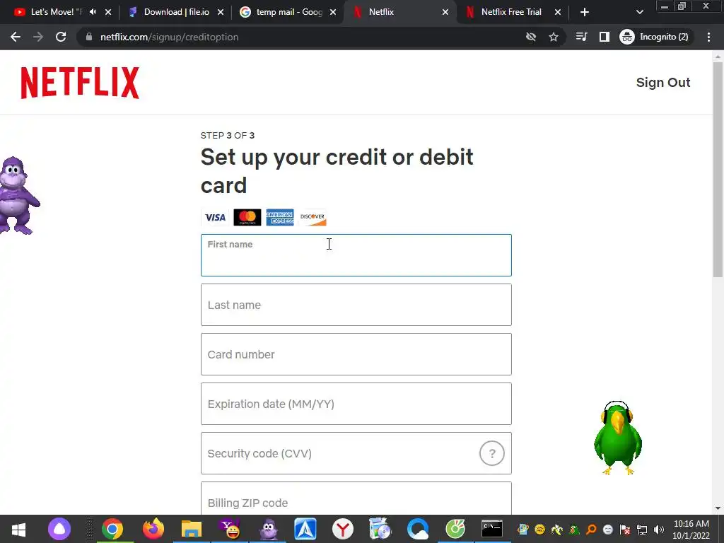This screenshot has width=724, height=543.
Task: Open the taskbar clock showing 10:16 AM
Action: pos(691,530)
